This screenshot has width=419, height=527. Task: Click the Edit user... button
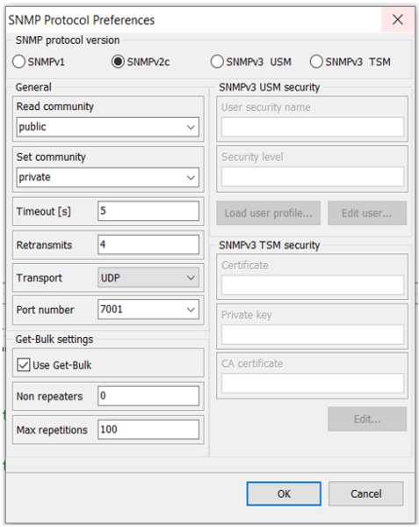[367, 213]
